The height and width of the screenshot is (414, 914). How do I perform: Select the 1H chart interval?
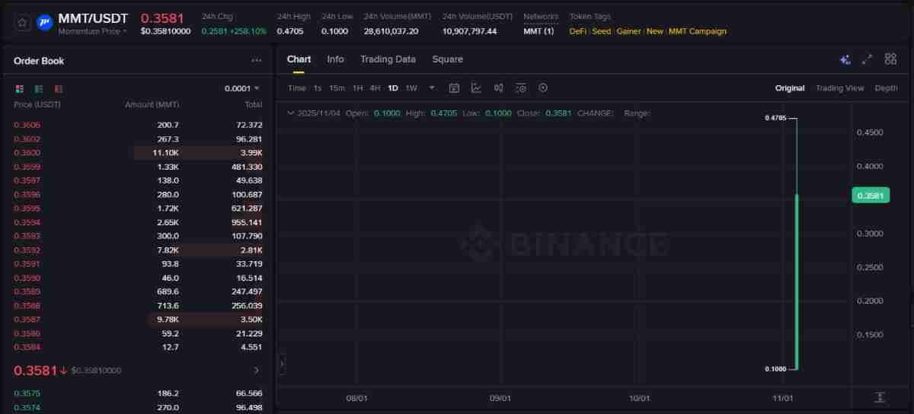[x=357, y=88]
